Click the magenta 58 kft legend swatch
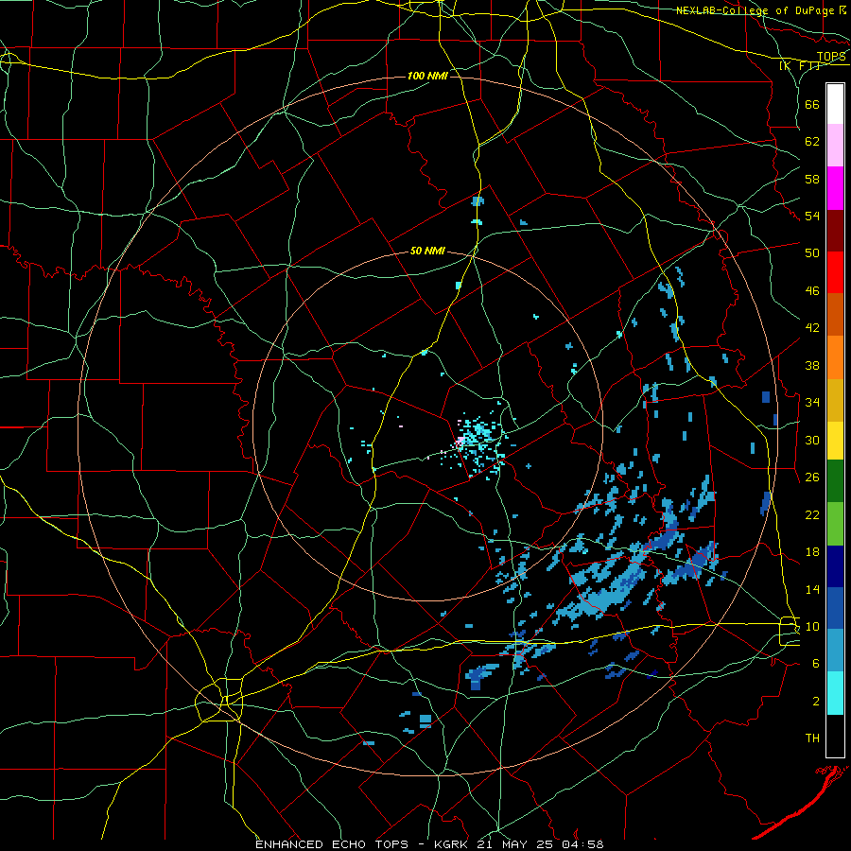Screen dimensions: 851x851 pyautogui.click(x=835, y=188)
